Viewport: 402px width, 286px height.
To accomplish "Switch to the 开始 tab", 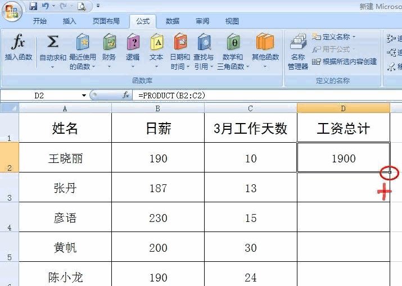I will pos(40,21).
